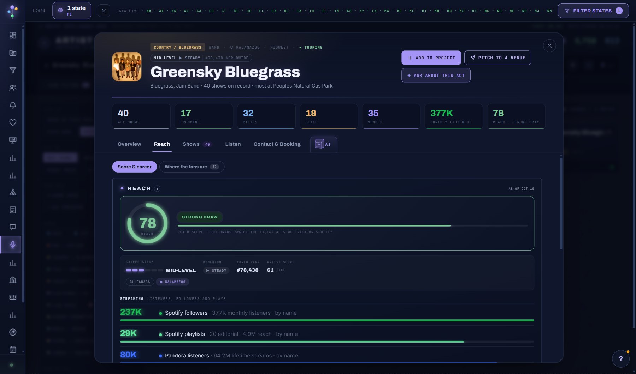Click the Add to Project button
The width and height of the screenshot is (636, 374).
(431, 58)
